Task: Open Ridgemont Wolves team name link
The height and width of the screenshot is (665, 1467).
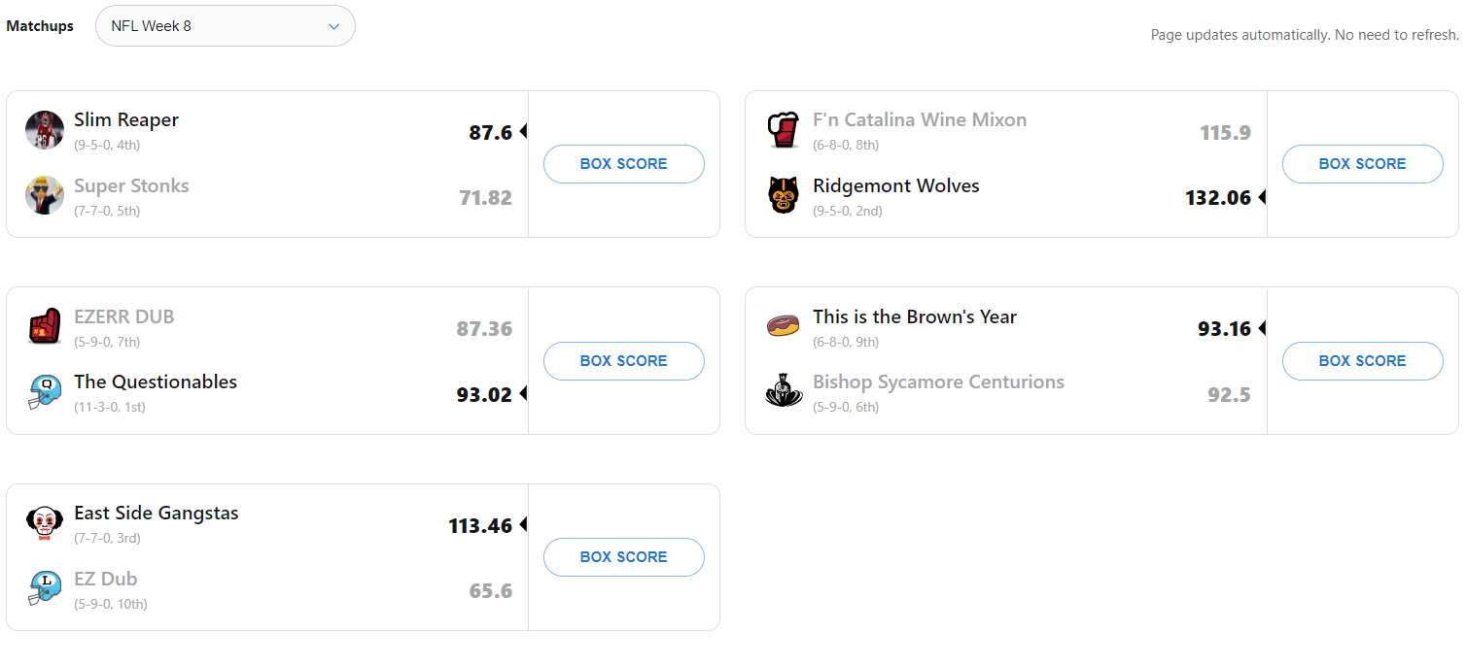Action: (895, 185)
